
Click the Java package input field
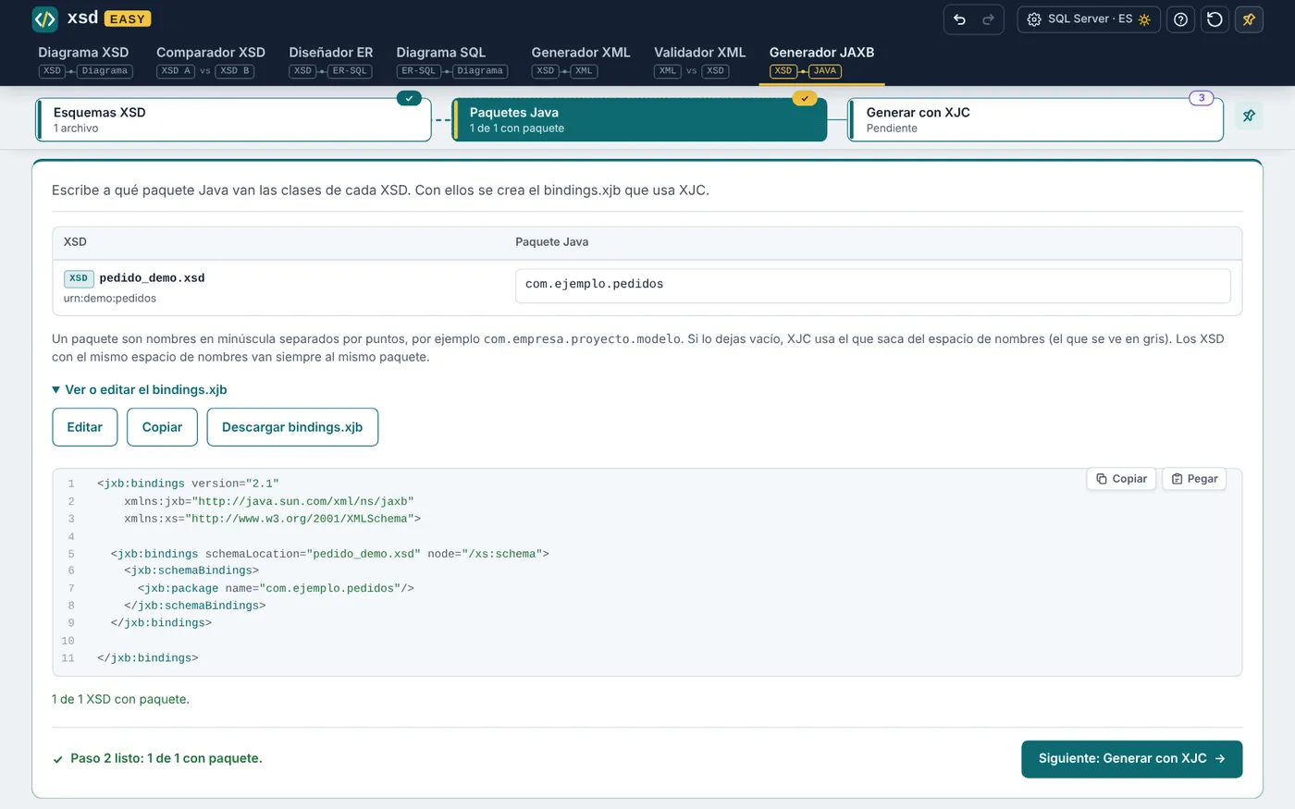(872, 285)
